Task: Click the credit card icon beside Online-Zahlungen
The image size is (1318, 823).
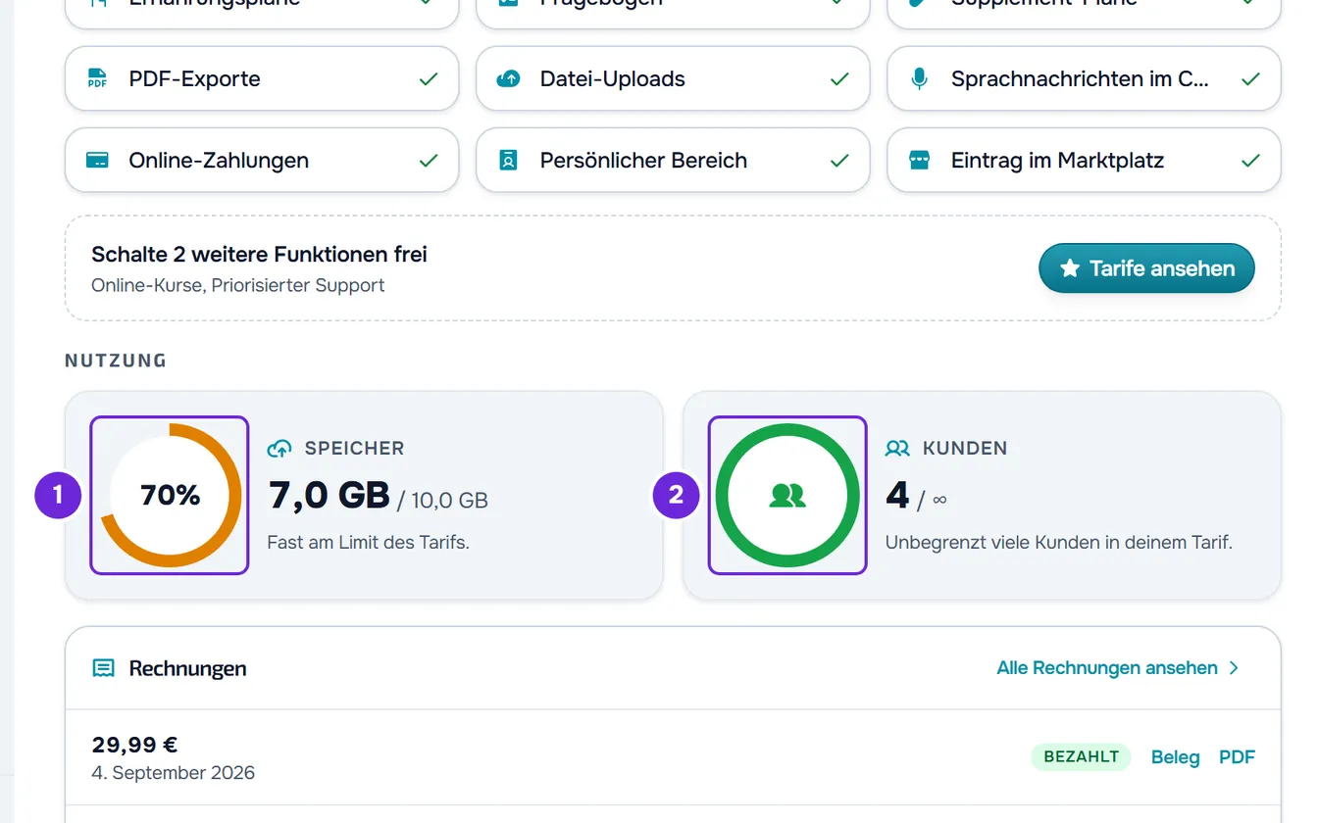Action: pyautogui.click(x=97, y=161)
